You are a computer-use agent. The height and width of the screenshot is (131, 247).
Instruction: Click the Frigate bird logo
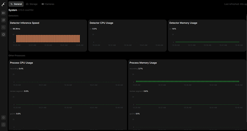coord(4,5)
